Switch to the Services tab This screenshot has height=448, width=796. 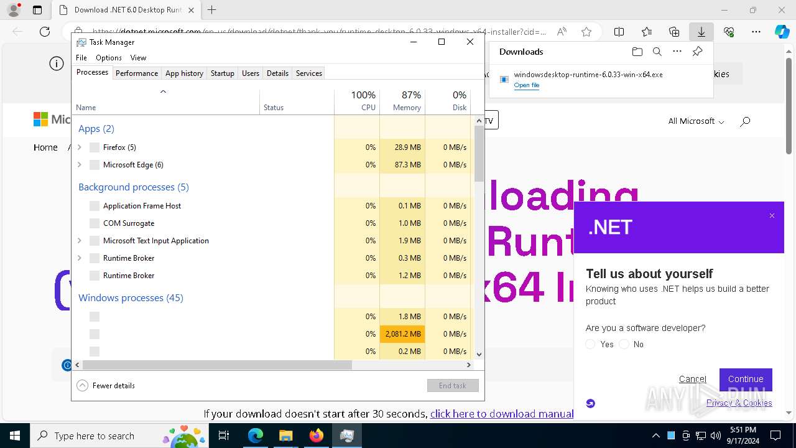[309, 73]
